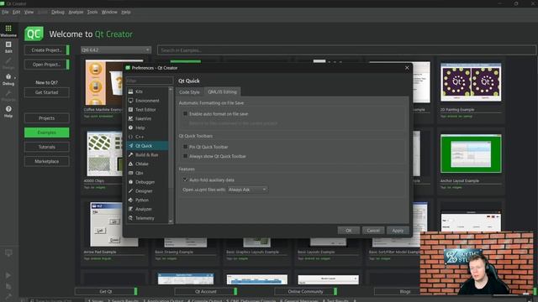Screen dimensions: 538x302
Task: Open the Tutorials section
Action: [47, 147]
